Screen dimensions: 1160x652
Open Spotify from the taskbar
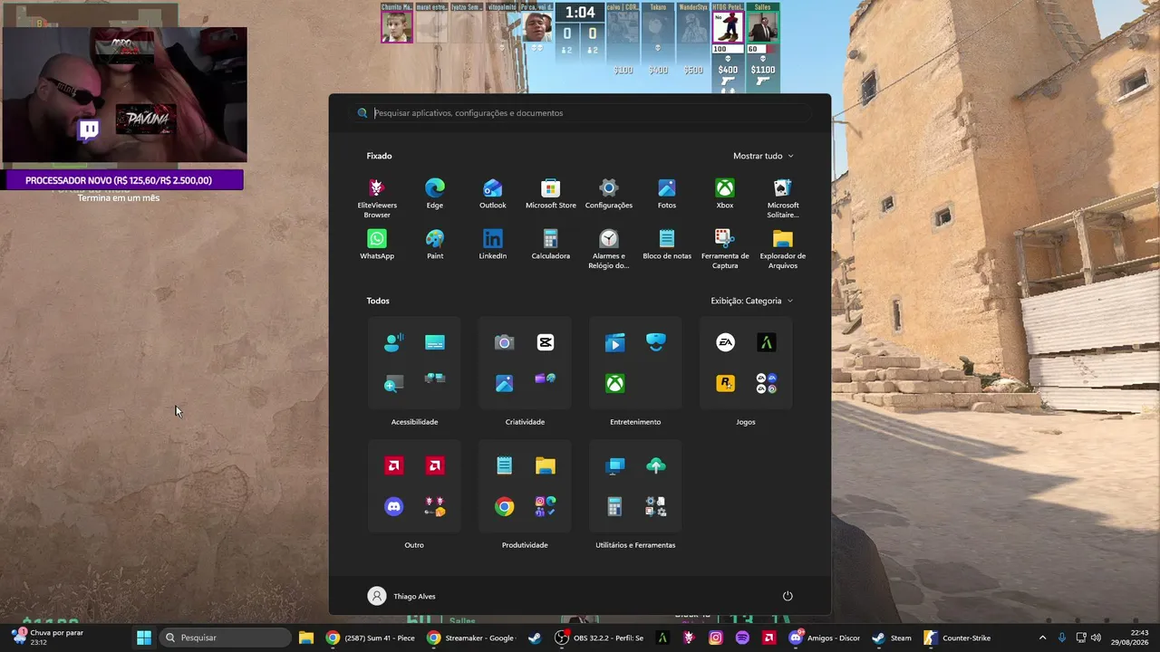(742, 638)
